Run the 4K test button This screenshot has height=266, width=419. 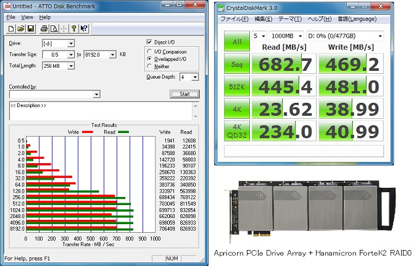(237, 108)
